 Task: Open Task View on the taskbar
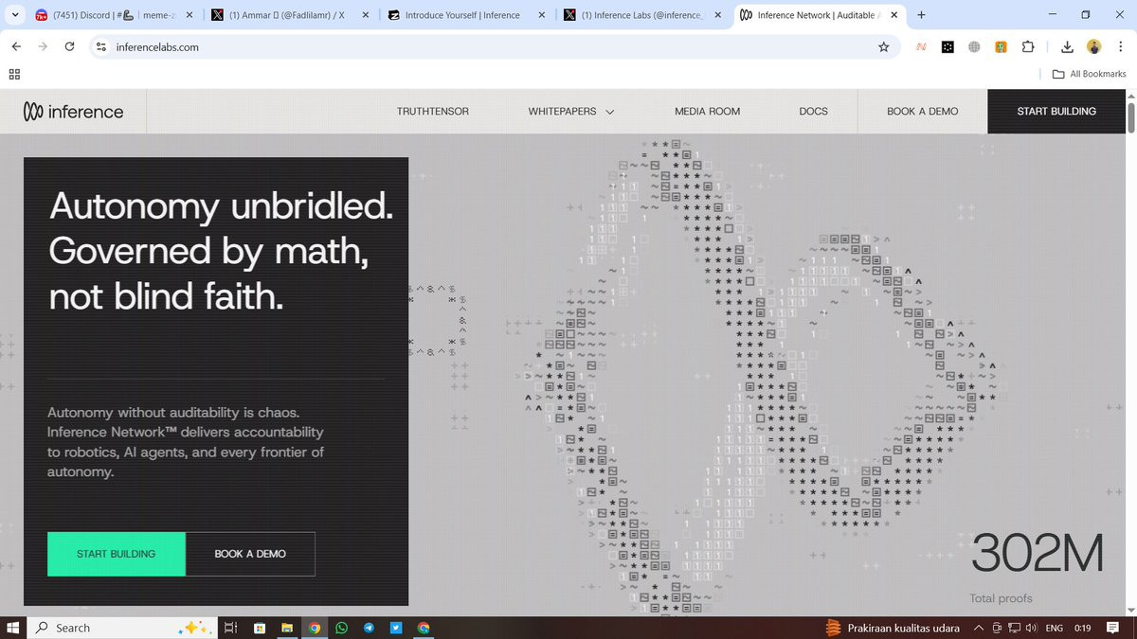[x=230, y=628]
